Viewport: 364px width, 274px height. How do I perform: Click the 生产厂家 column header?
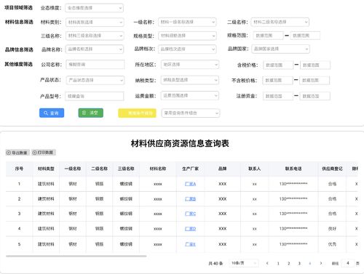click(x=191, y=169)
